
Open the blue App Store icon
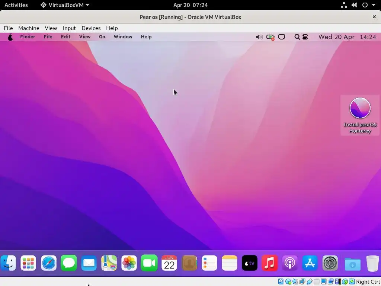(x=310, y=263)
